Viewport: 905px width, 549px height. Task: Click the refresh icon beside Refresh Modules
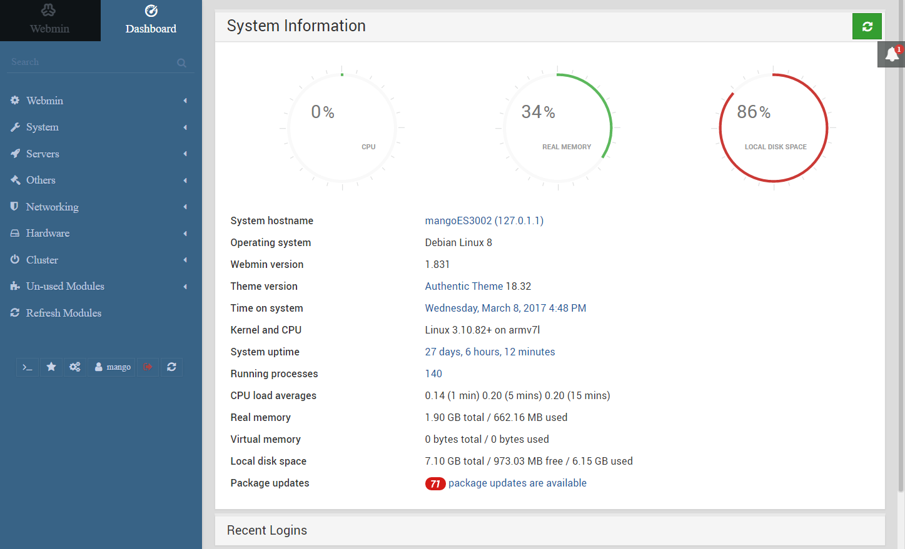[15, 312]
